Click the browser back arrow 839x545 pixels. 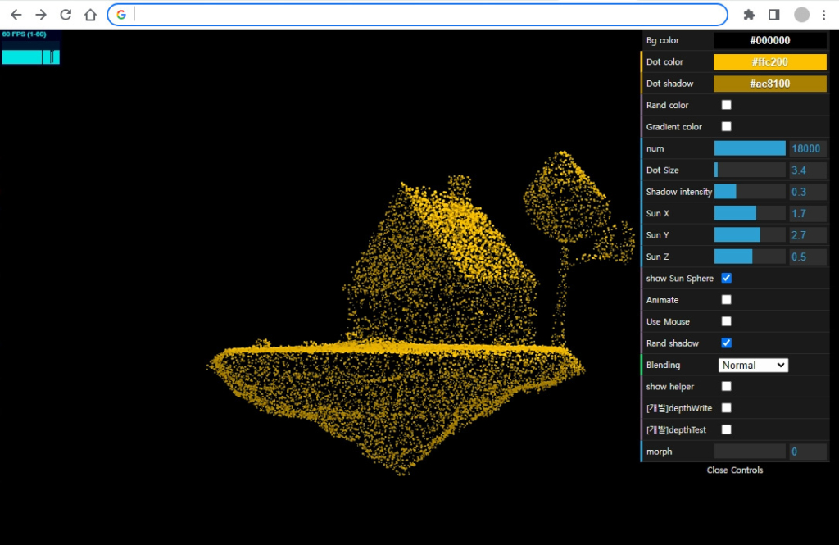pos(16,15)
